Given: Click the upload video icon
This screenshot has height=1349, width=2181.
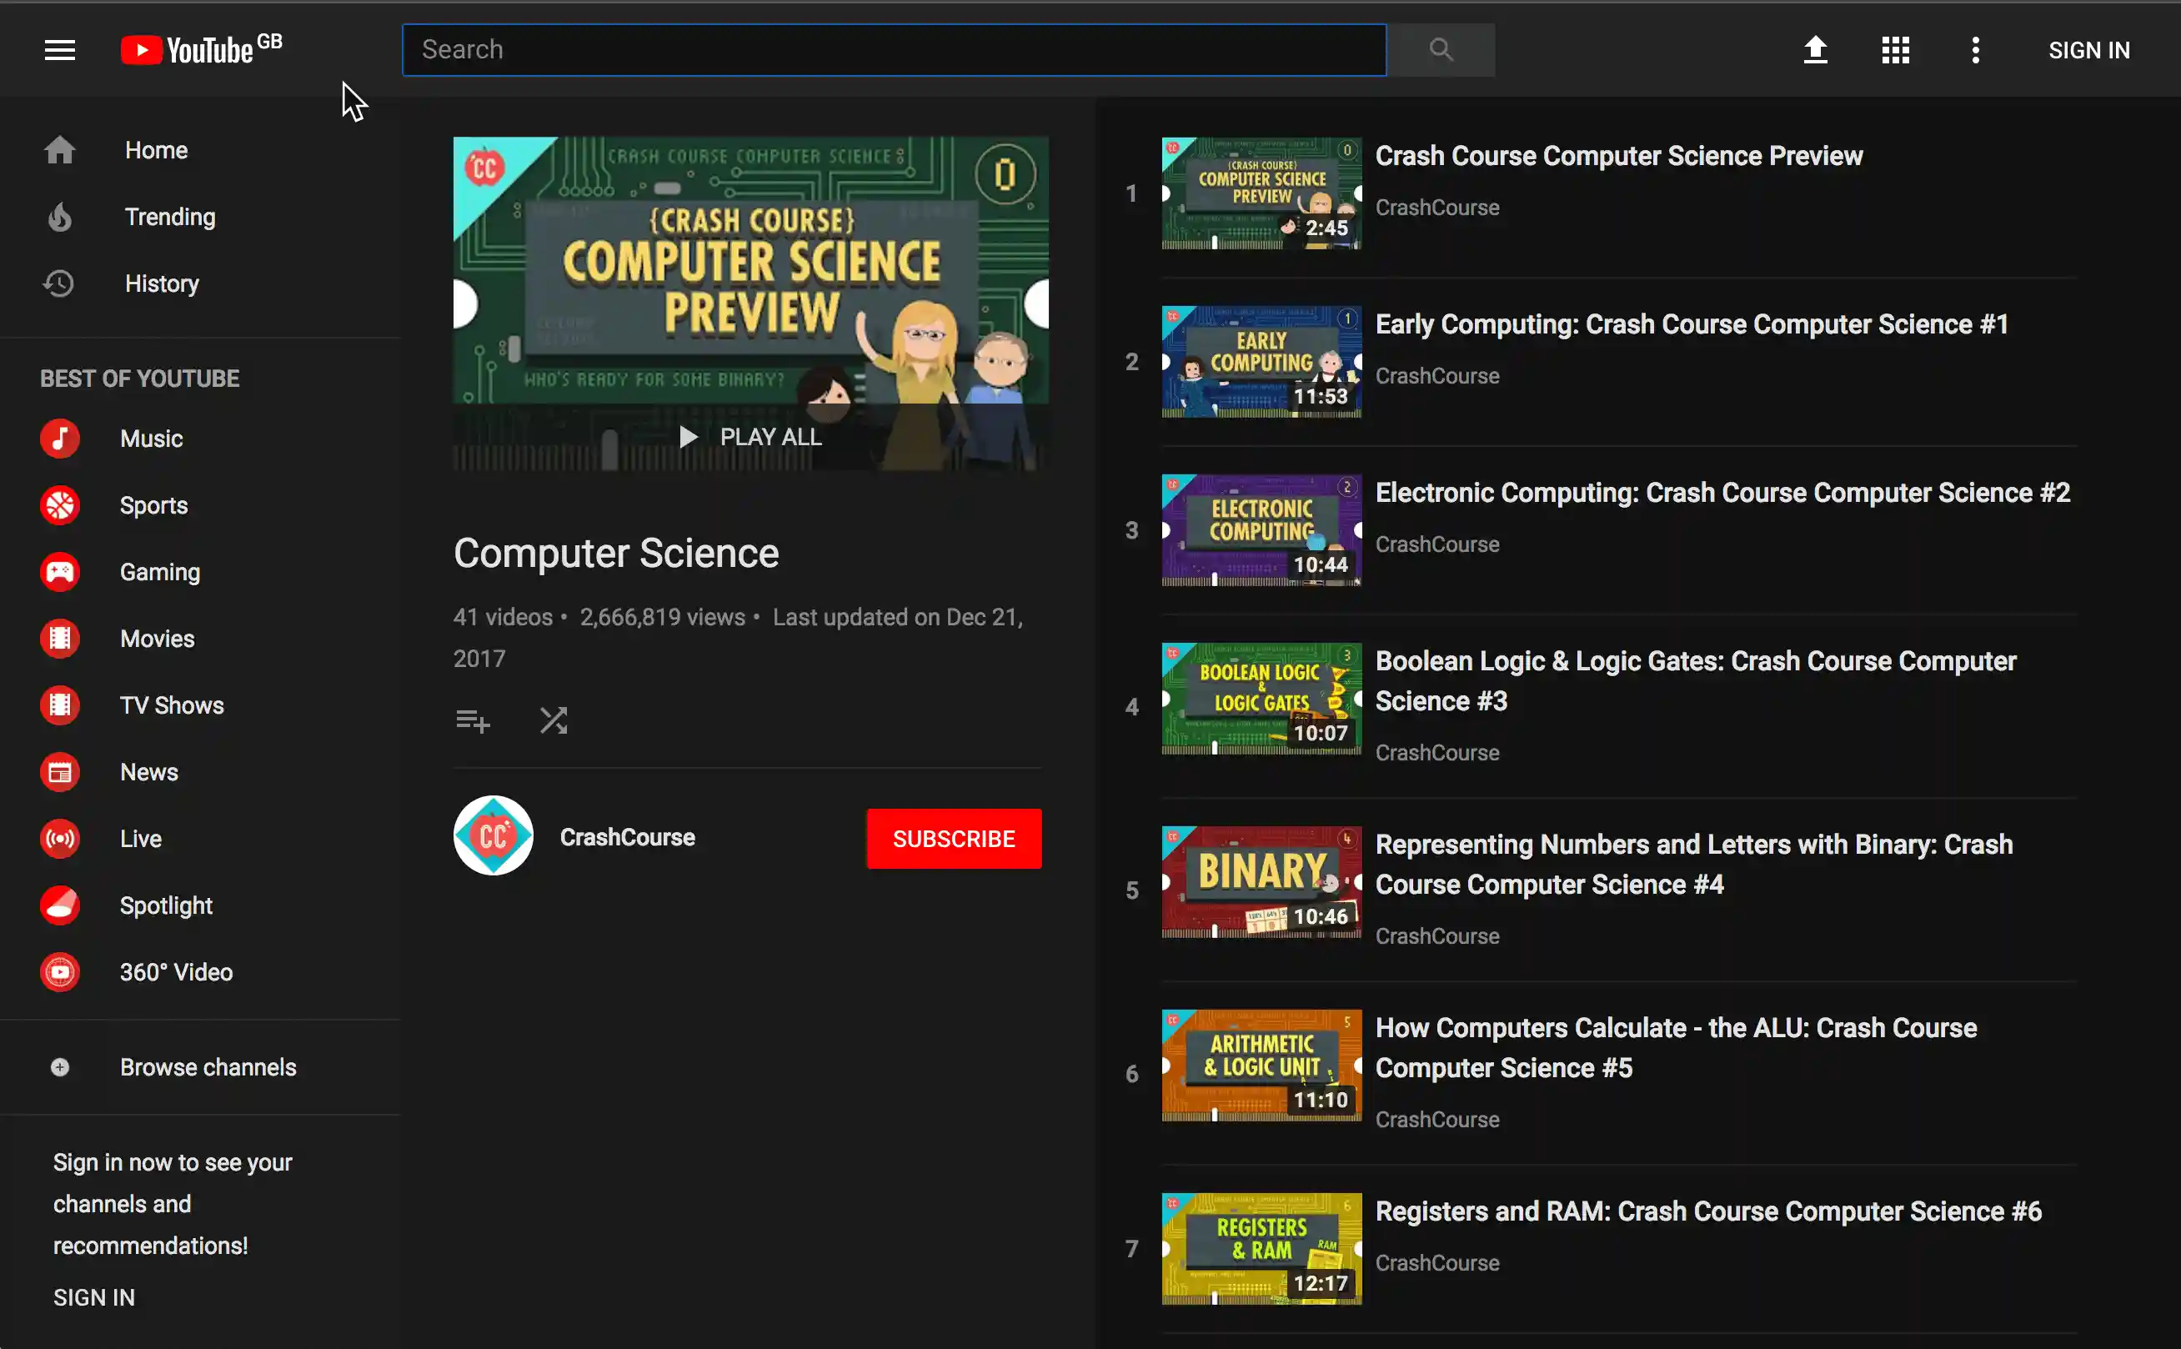Looking at the screenshot, I should tap(1815, 50).
